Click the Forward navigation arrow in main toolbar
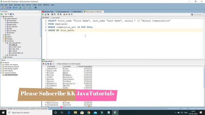 [x=16, y=8]
